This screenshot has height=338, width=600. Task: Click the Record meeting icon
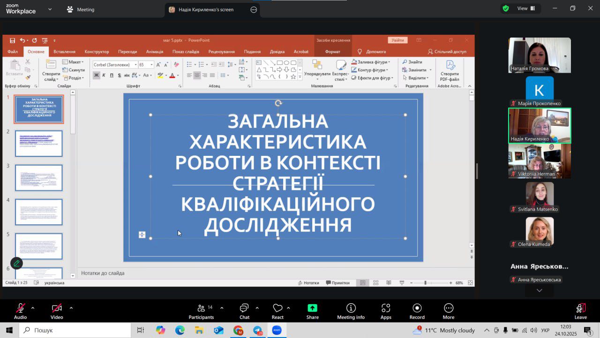coord(417,308)
